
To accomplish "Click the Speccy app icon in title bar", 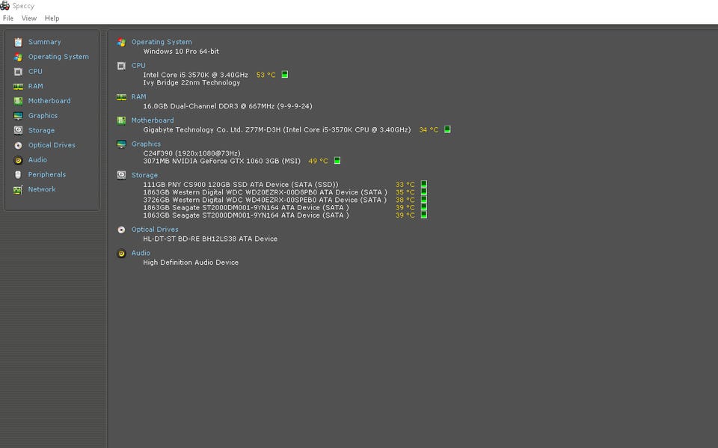I will click(4, 5).
